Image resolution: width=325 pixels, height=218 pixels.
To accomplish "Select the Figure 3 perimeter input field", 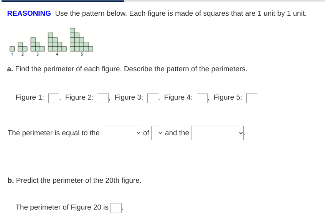I will 153,98.
